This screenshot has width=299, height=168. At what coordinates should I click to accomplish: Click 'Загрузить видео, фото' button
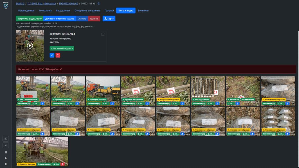tap(30, 19)
